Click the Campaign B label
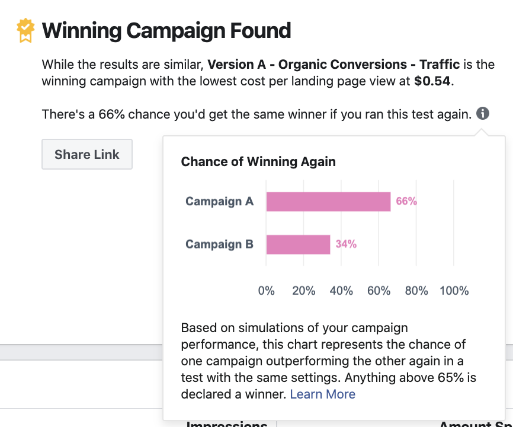The image size is (513, 427). point(220,244)
